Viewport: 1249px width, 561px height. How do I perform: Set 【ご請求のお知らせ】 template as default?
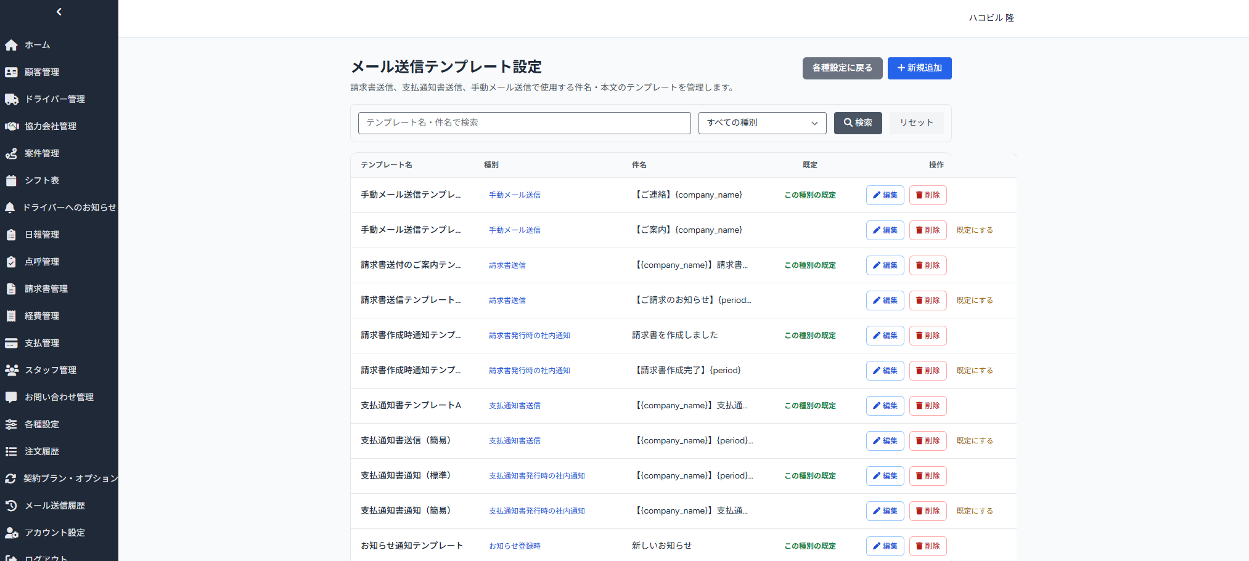(974, 301)
